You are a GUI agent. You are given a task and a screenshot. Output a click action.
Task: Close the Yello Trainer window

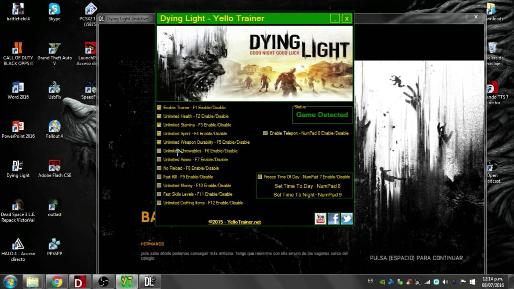347,18
